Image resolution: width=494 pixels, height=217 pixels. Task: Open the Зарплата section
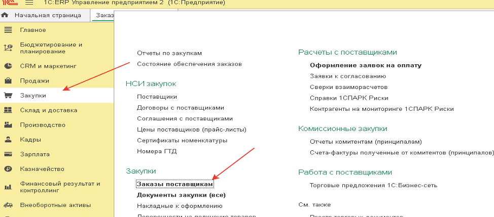point(34,154)
